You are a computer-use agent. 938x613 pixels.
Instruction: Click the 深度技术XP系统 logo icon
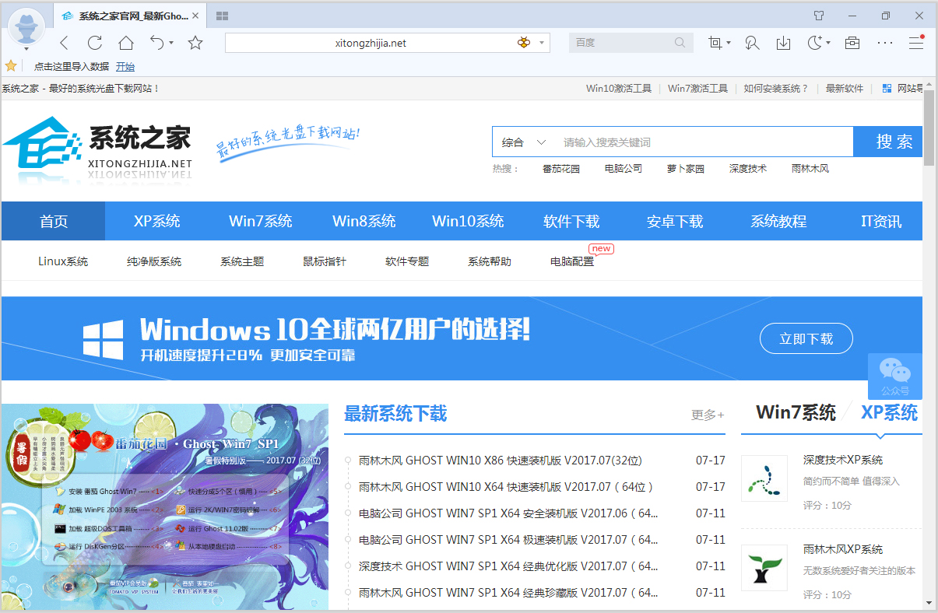coord(764,478)
